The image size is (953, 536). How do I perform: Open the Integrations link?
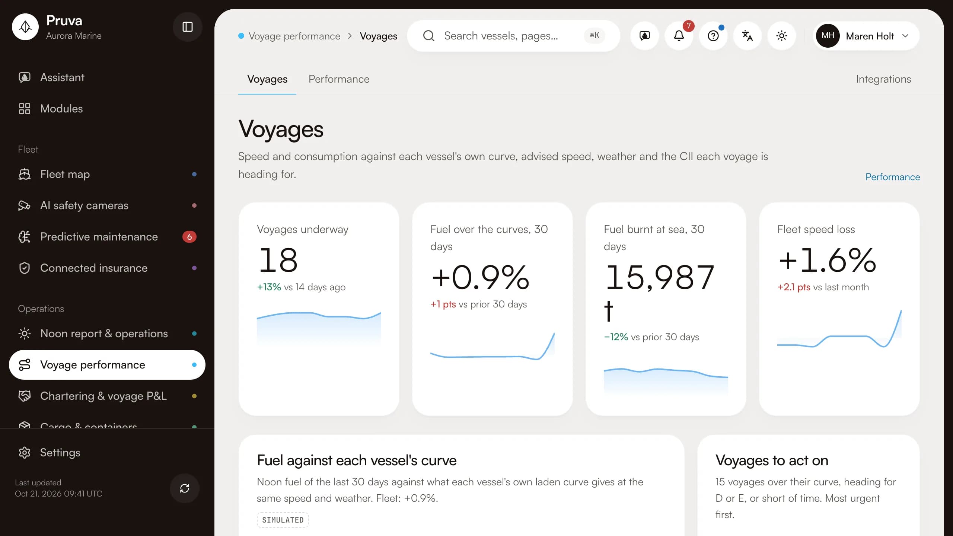click(x=883, y=79)
